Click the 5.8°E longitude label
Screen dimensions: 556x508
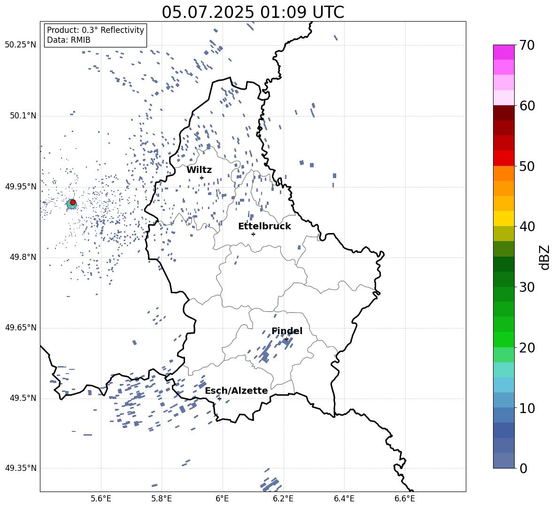tap(162, 499)
